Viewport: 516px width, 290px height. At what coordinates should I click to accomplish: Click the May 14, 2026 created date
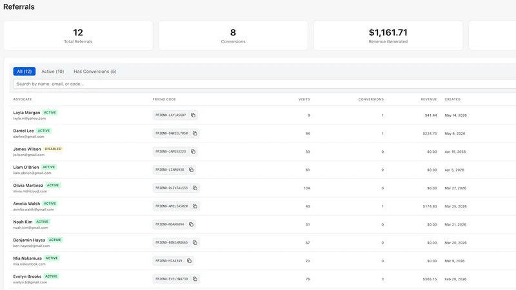click(455, 115)
